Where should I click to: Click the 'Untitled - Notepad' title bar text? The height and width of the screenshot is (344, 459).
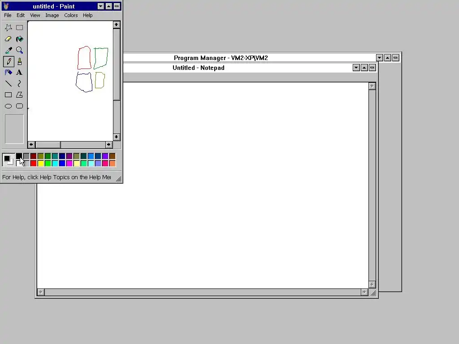click(199, 68)
